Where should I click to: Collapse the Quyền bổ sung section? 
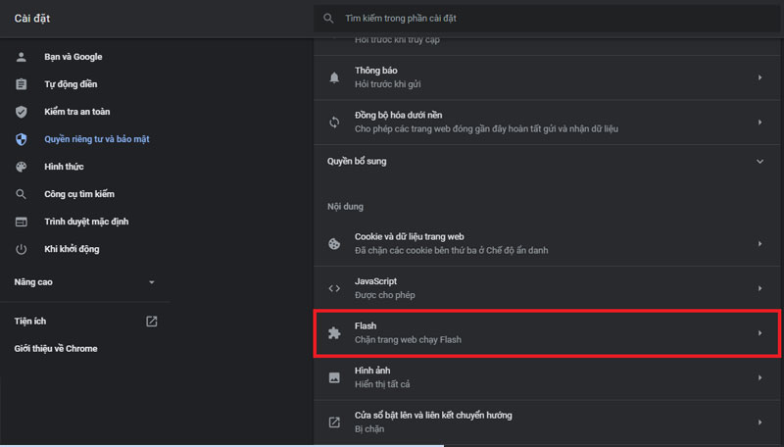click(x=759, y=161)
